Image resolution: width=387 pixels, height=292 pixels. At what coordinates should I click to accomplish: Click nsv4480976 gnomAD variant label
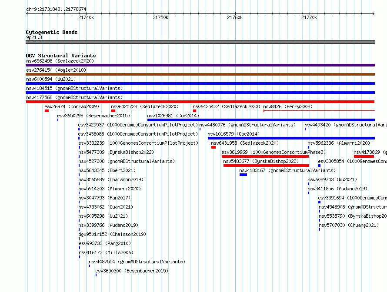tap(247, 125)
